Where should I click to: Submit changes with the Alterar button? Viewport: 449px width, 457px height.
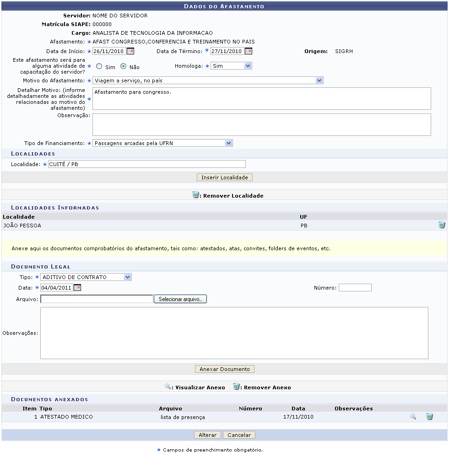tap(207, 435)
